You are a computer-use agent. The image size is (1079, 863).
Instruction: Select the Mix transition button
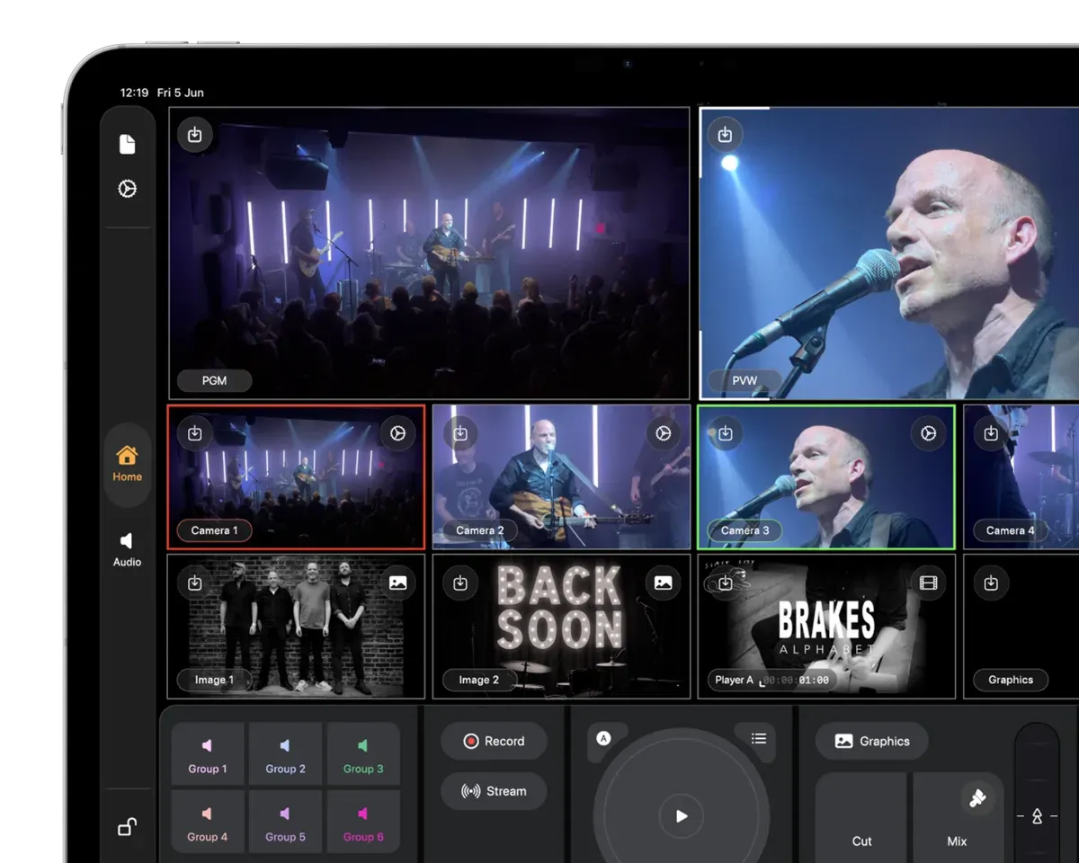[x=957, y=818]
